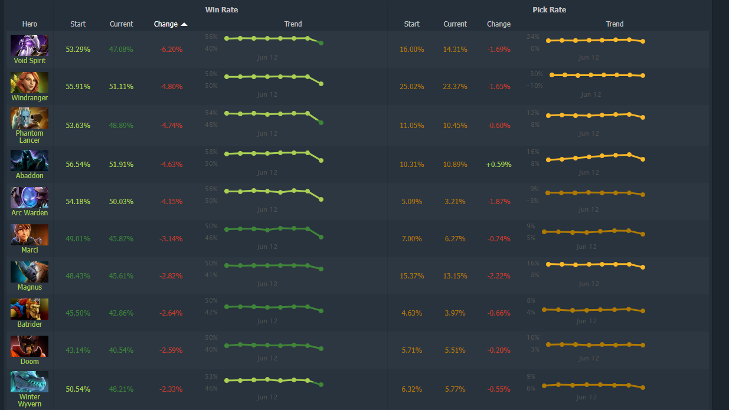Select the Pick Rate section header
The width and height of the screenshot is (729, 410).
tap(549, 9)
